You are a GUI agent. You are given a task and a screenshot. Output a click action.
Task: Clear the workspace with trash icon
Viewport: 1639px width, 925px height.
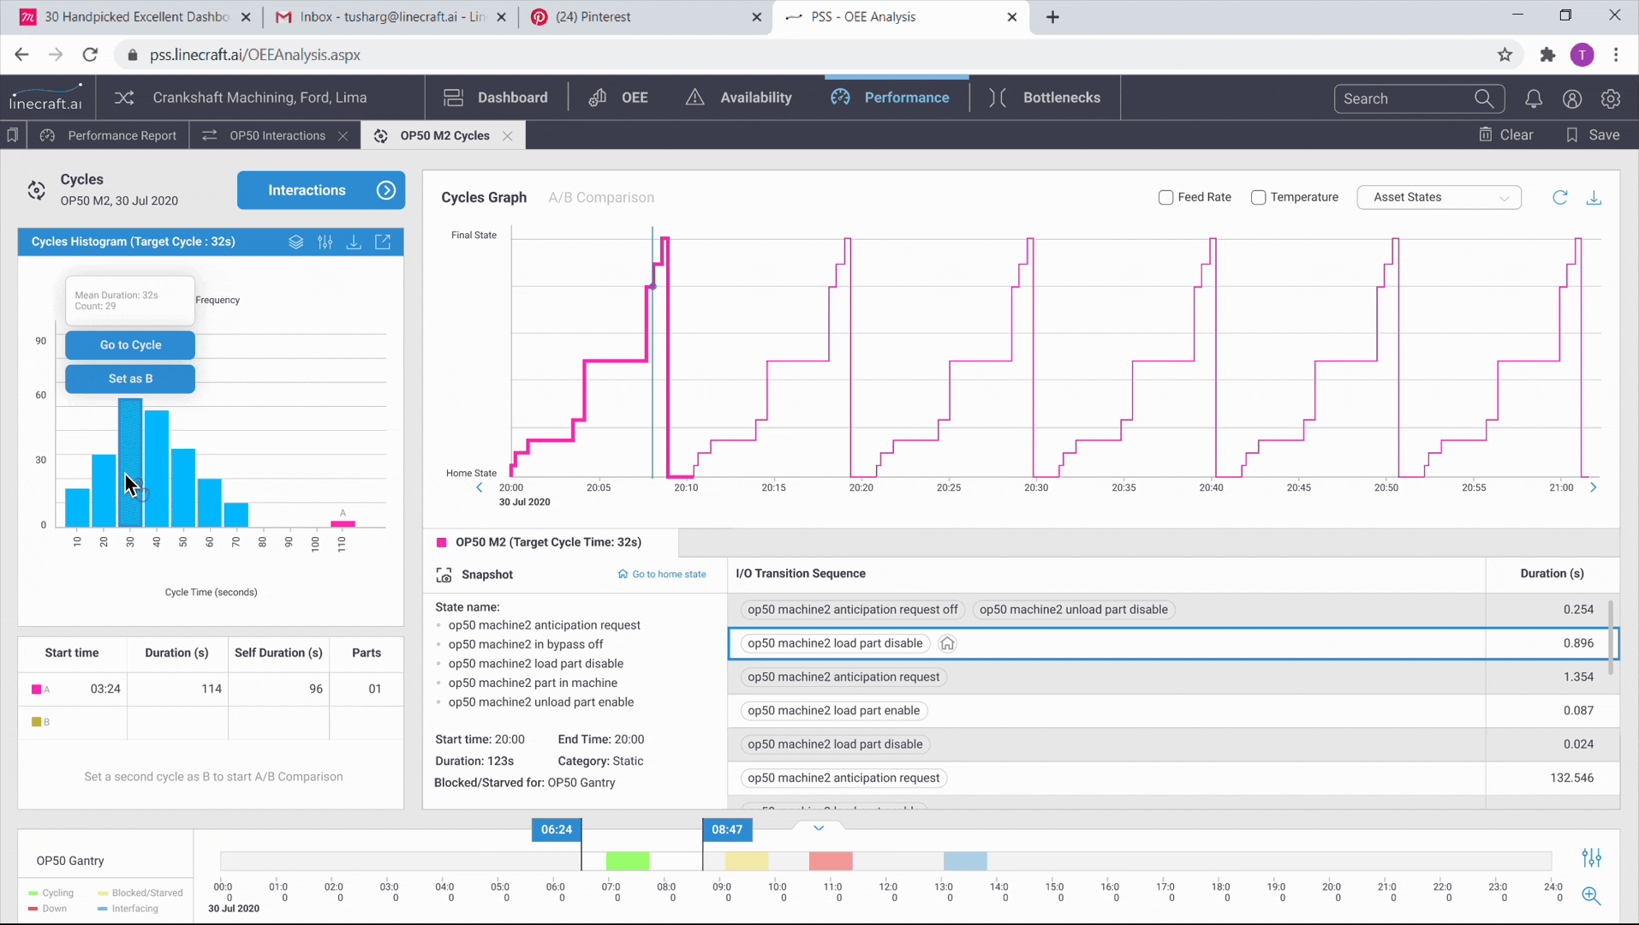pyautogui.click(x=1486, y=134)
